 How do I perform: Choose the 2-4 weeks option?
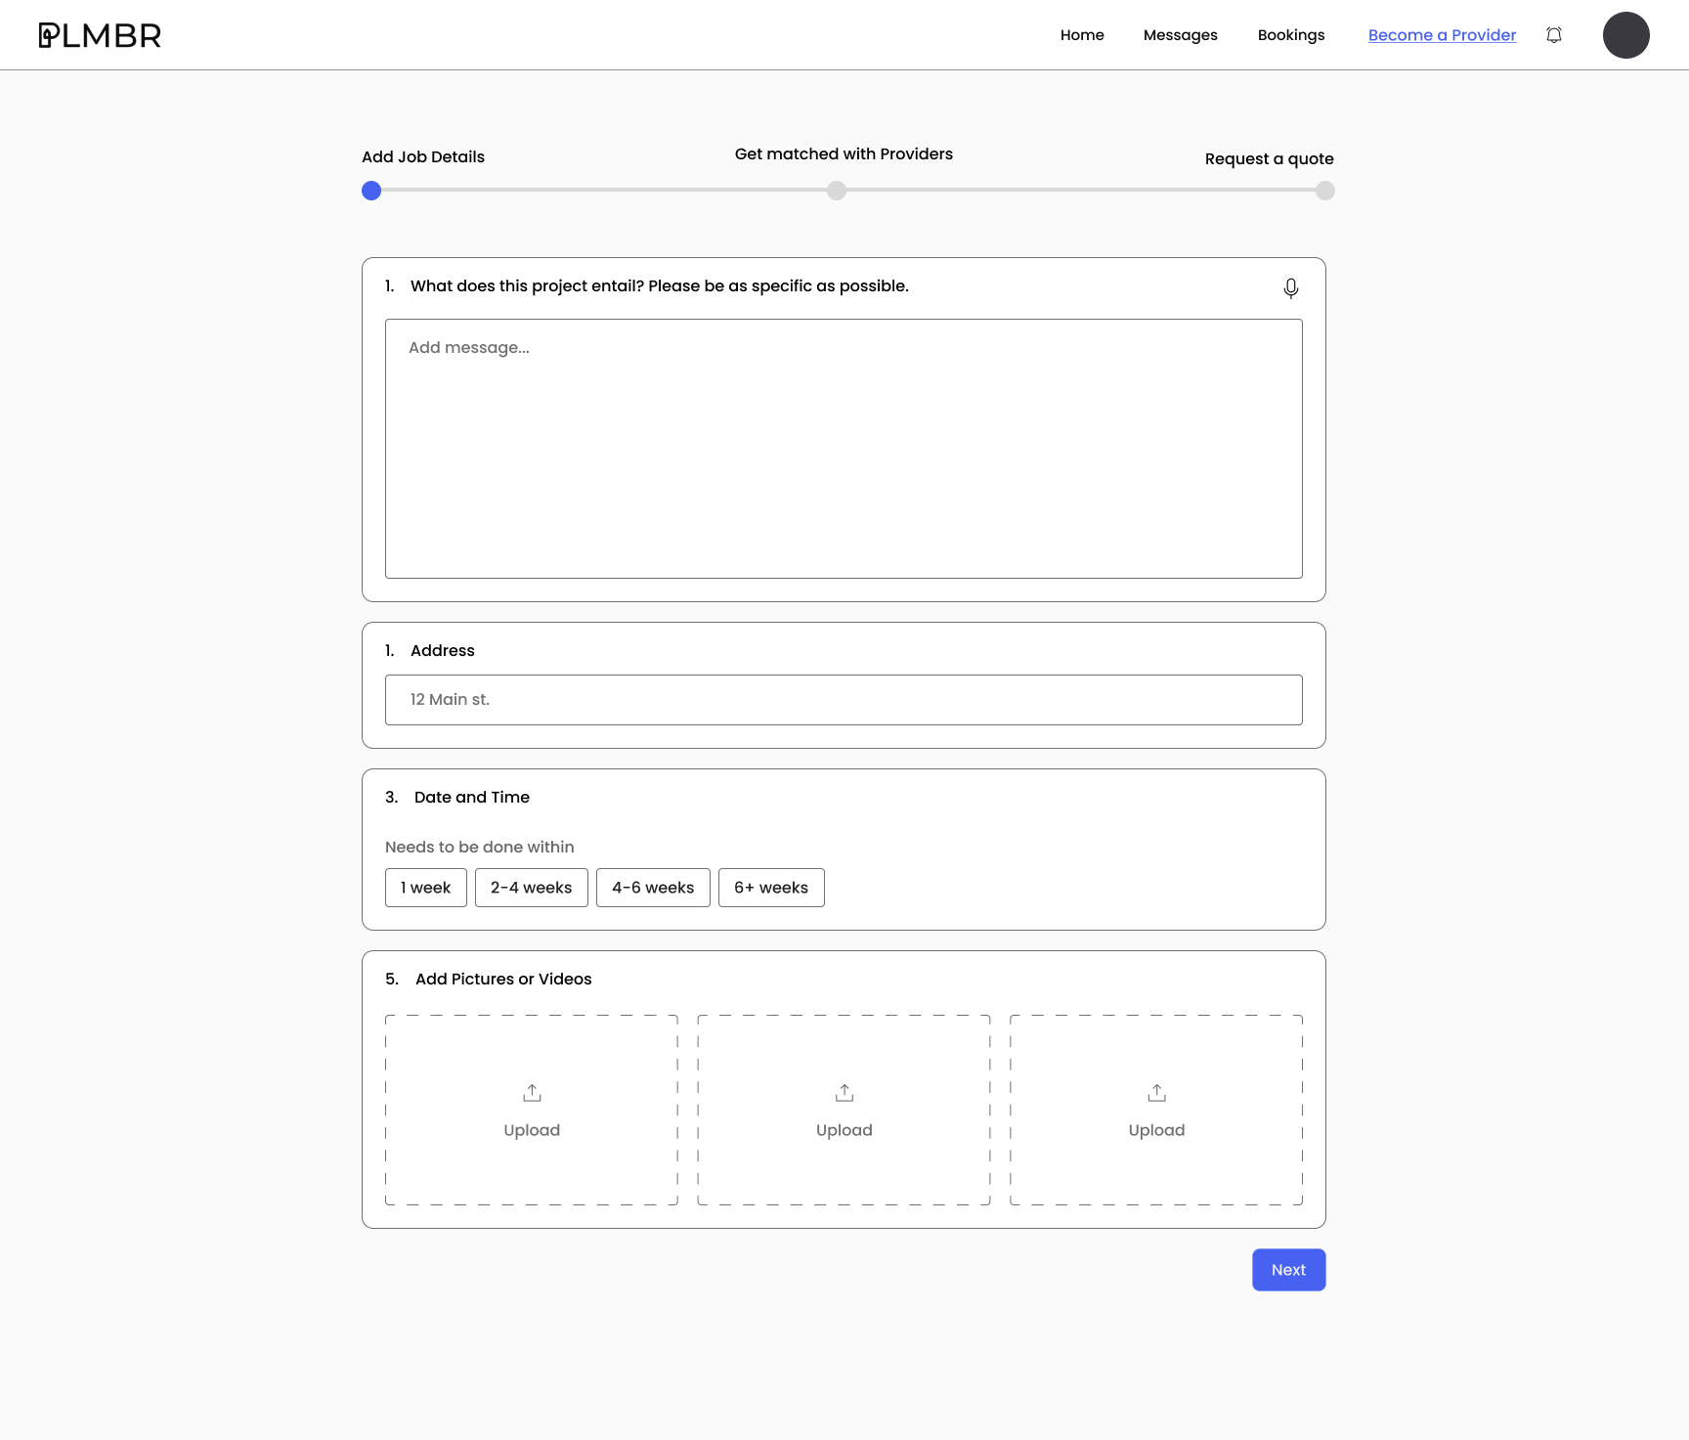pyautogui.click(x=532, y=888)
